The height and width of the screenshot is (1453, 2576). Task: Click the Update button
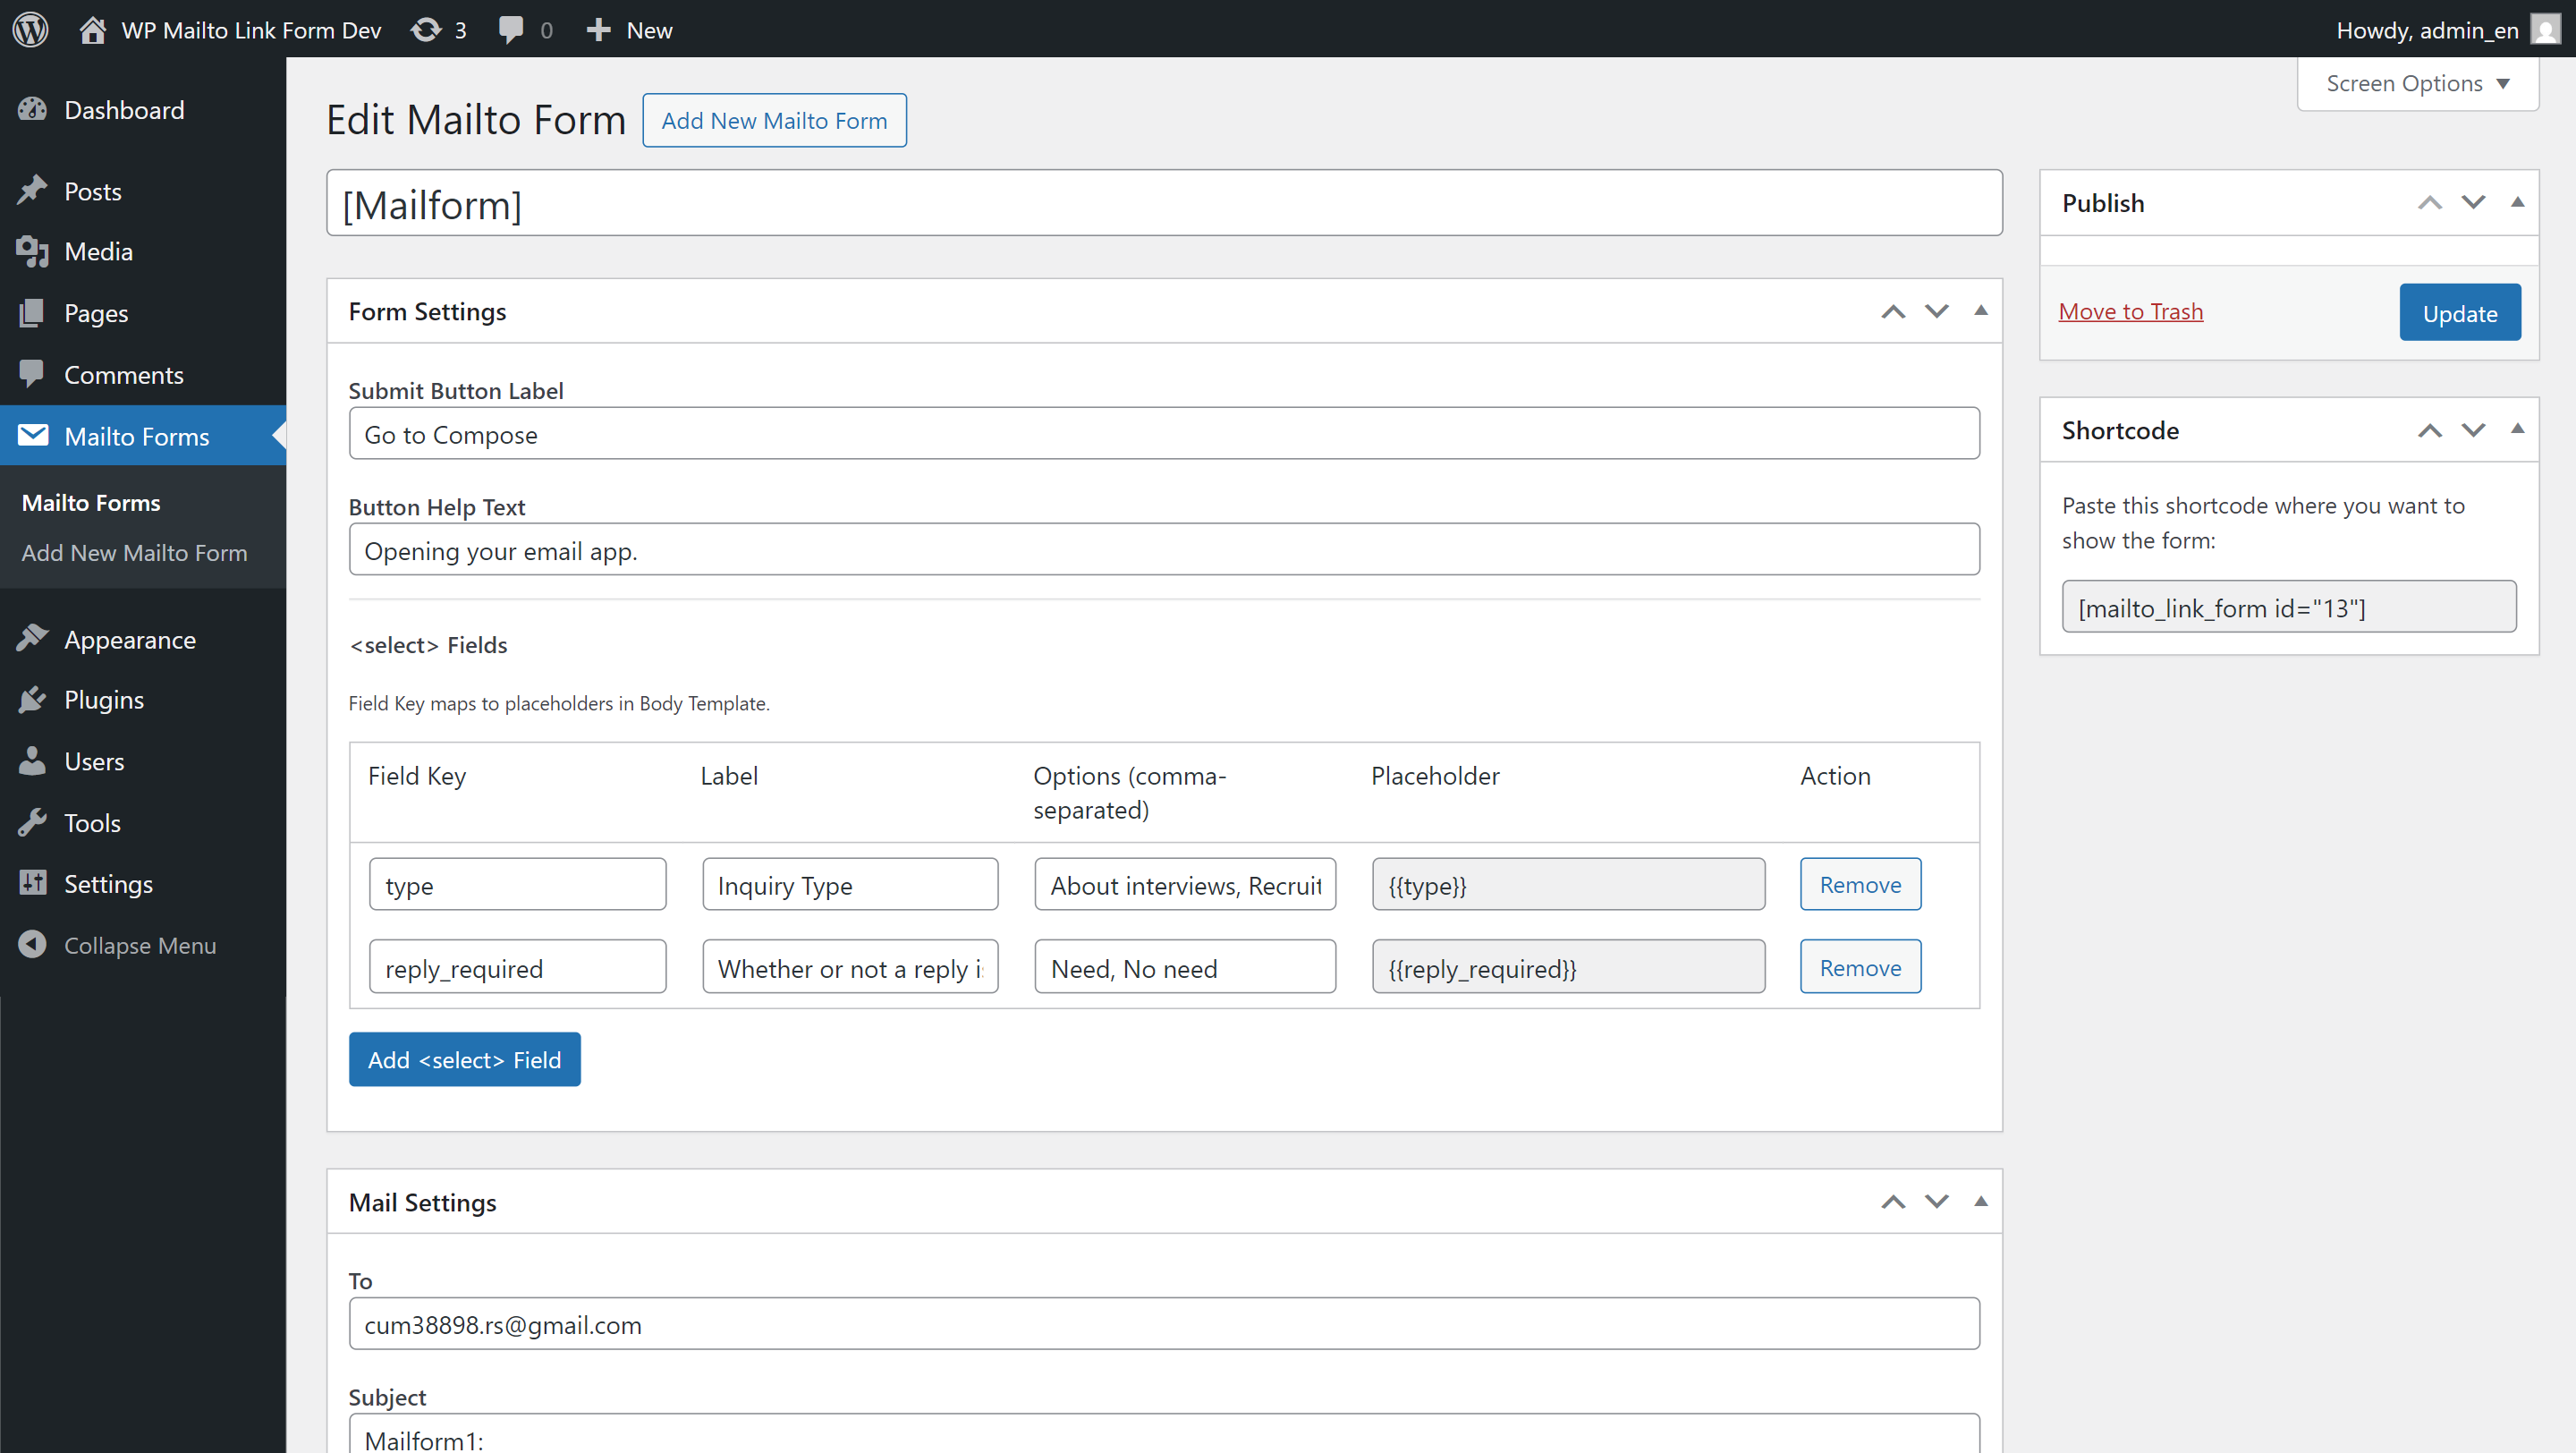click(x=2459, y=313)
